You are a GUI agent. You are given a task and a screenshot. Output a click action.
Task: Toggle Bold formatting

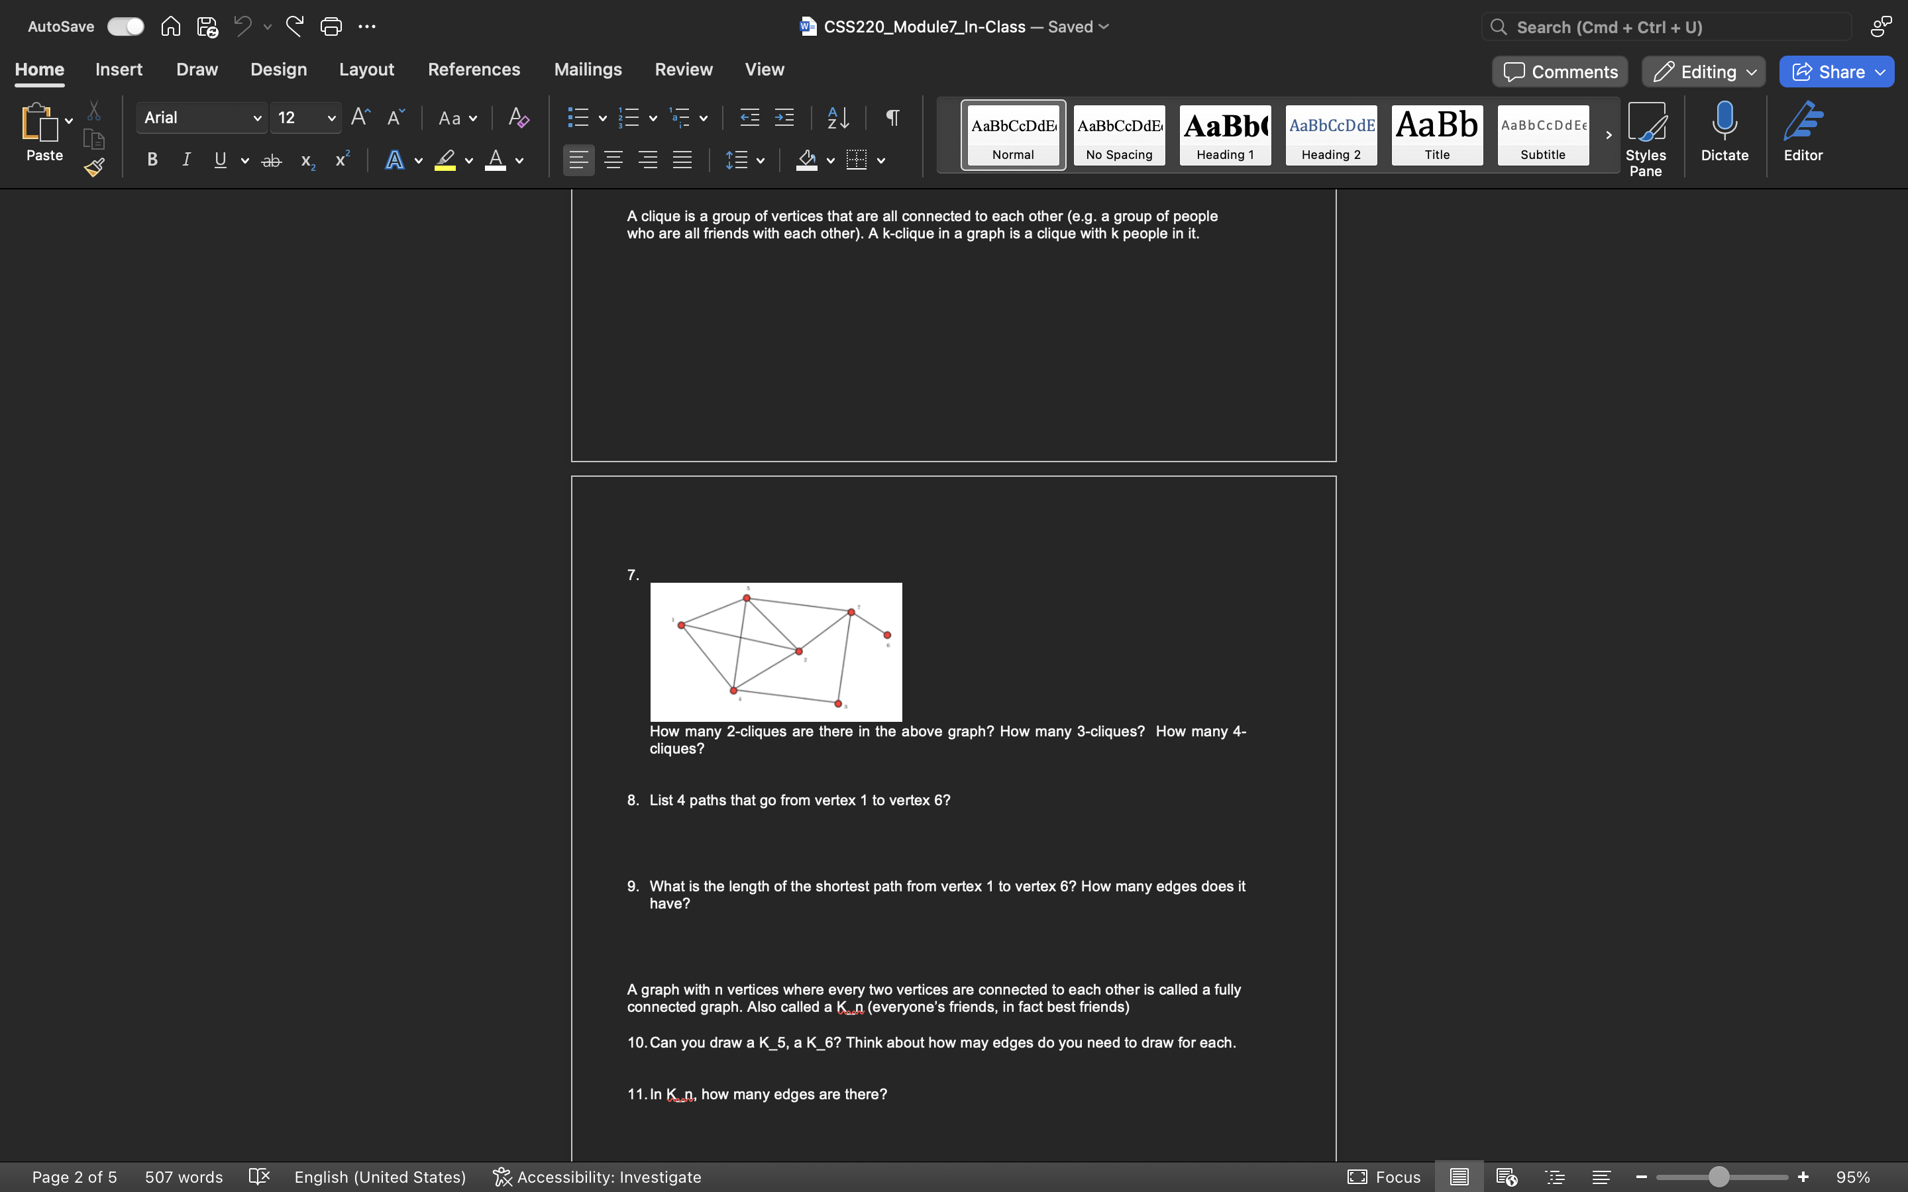pyautogui.click(x=152, y=160)
